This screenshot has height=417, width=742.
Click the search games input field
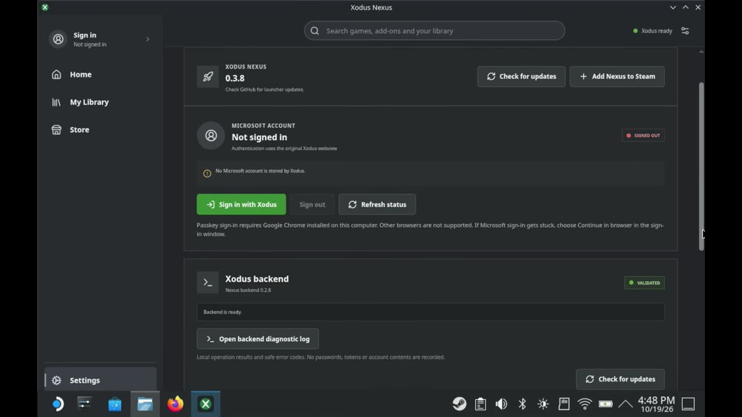pyautogui.click(x=434, y=31)
